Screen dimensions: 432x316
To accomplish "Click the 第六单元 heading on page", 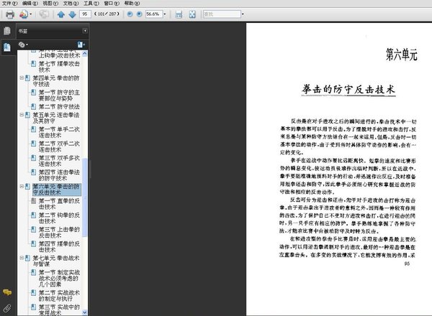I will pos(402,55).
